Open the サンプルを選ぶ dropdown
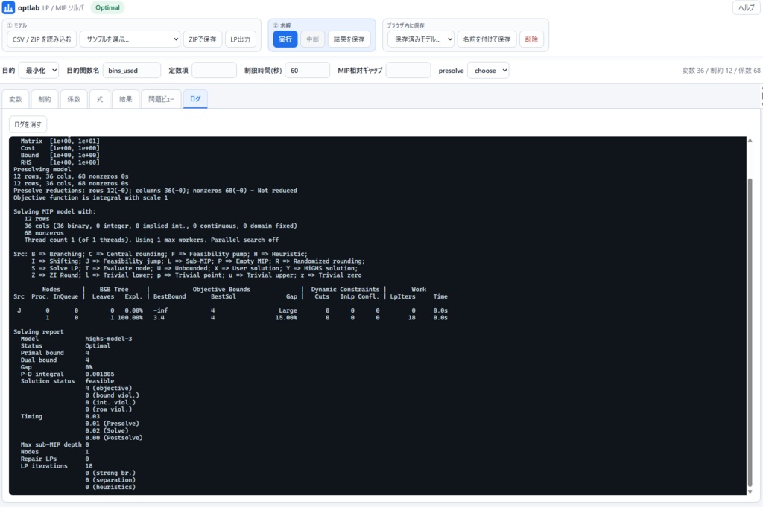 click(x=130, y=39)
